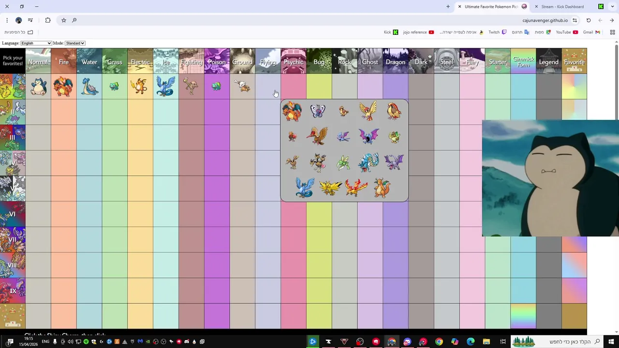Switch to the Ultimate Favorite Pokemon Picker tab

tap(492, 7)
